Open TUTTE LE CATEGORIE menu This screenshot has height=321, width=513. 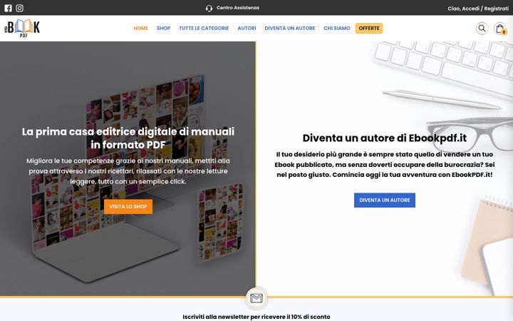tap(204, 28)
